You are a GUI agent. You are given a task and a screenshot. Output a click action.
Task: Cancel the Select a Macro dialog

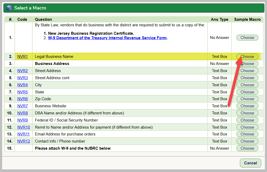(x=250, y=163)
